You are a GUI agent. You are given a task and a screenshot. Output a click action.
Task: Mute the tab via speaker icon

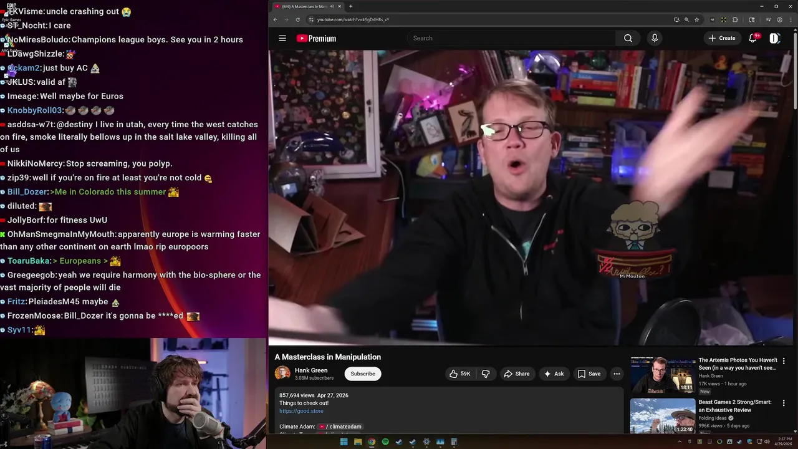point(332,6)
